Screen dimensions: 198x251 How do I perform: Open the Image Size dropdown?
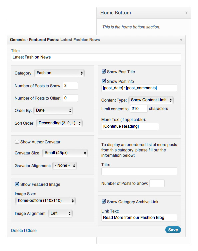point(45,201)
